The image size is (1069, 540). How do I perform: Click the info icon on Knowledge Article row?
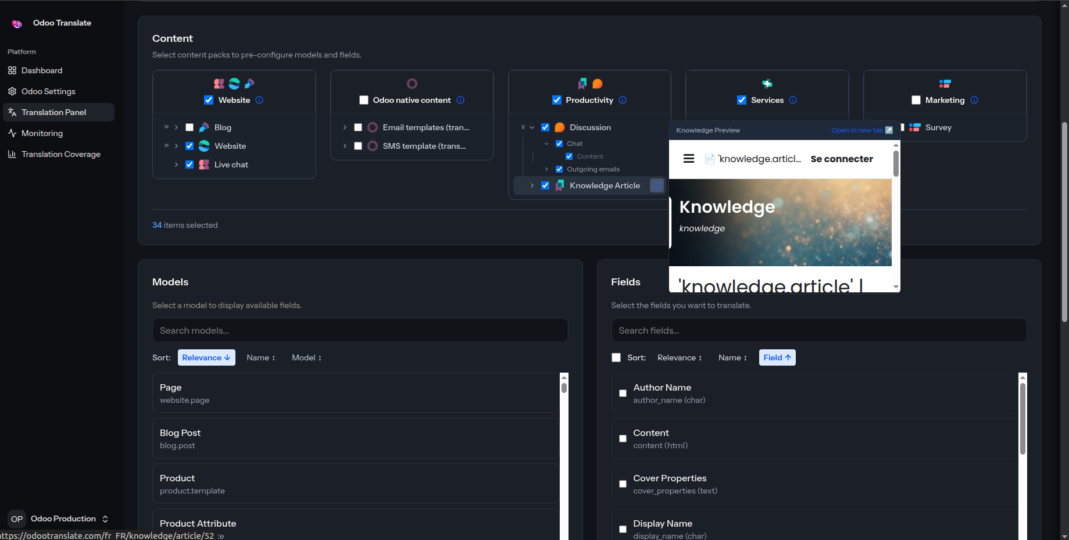[x=657, y=185]
